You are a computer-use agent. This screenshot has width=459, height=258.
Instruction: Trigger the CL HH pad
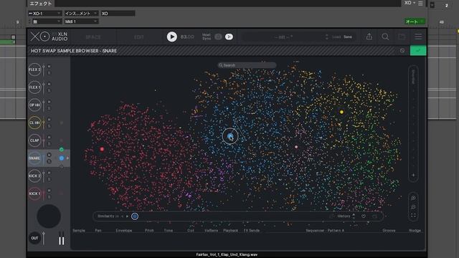pyautogui.click(x=34, y=123)
